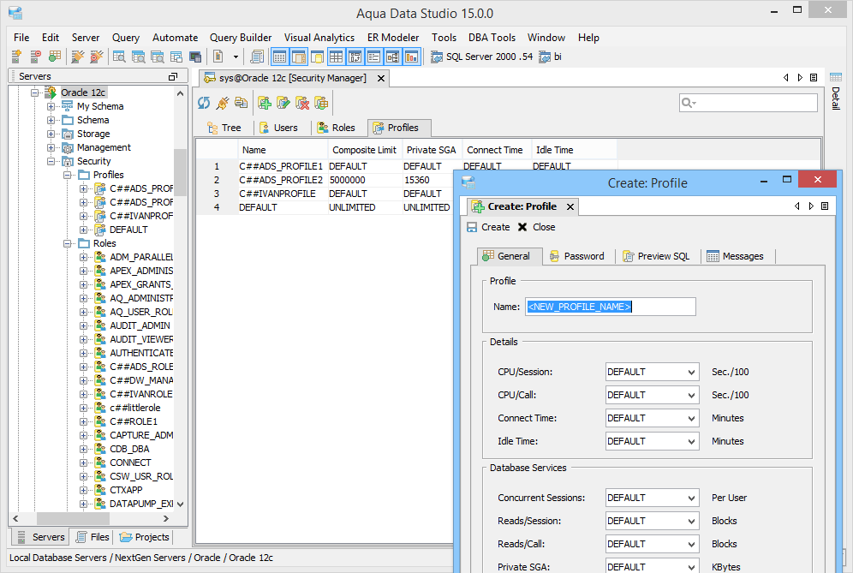Switch to the Password tab in Create: Profile
The image size is (853, 573).
tap(578, 256)
